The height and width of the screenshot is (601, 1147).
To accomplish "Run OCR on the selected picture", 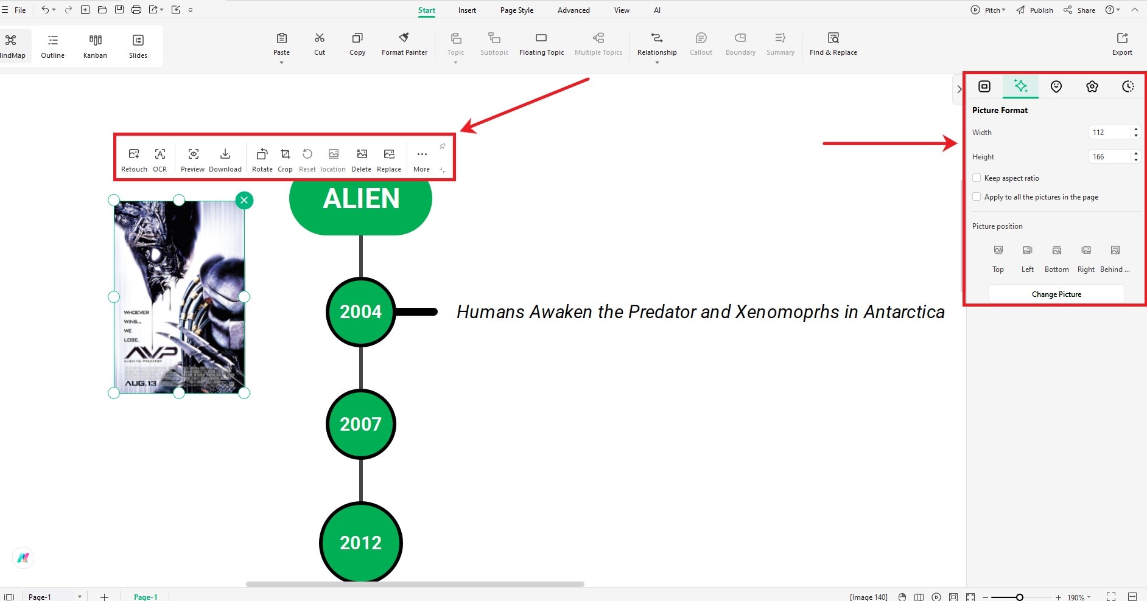I will coord(160,161).
